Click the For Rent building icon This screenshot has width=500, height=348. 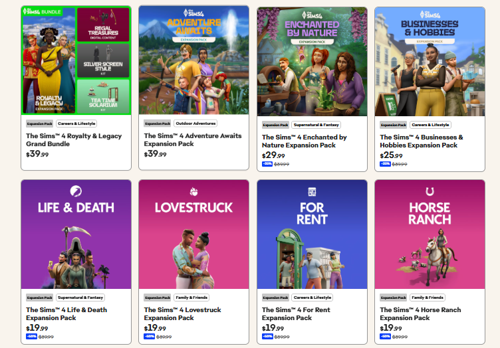point(312,192)
